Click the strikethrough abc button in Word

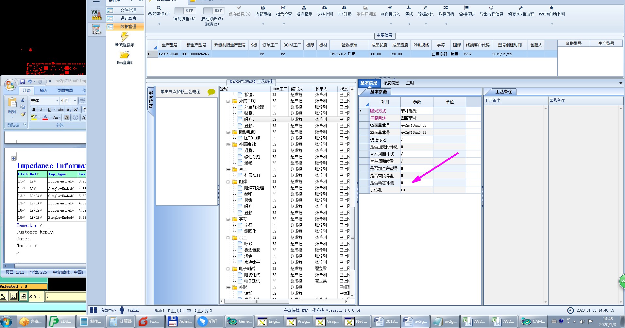click(x=61, y=110)
